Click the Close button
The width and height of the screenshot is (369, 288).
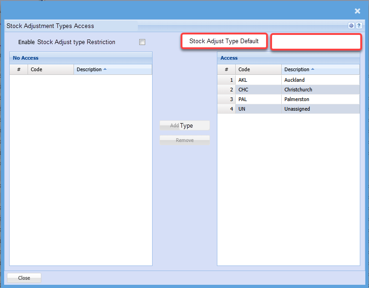pyautogui.click(x=24, y=278)
